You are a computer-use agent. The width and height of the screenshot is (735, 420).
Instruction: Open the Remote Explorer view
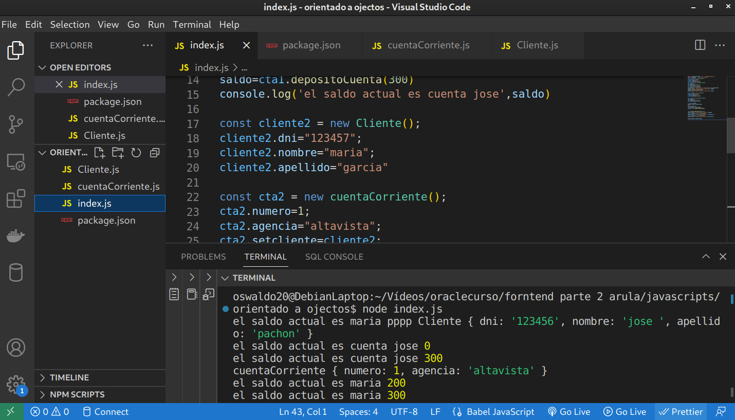click(16, 162)
